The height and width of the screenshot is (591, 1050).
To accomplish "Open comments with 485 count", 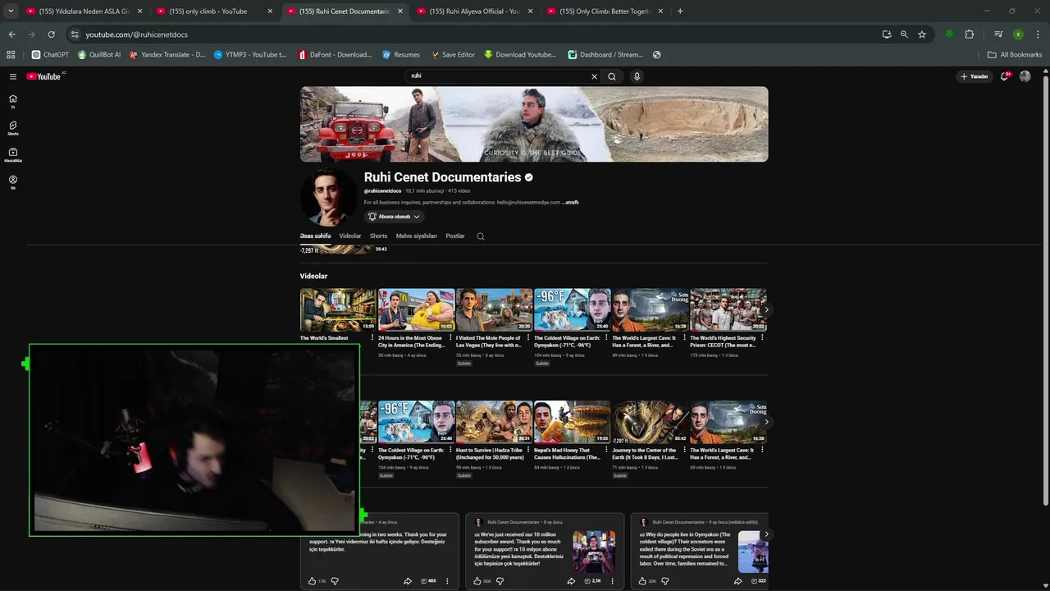I will (x=427, y=581).
